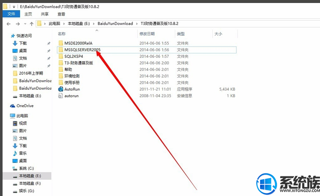This screenshot has height=196, width=320.
Task: Open pinned 文档 under quick access
Action: [23, 59]
